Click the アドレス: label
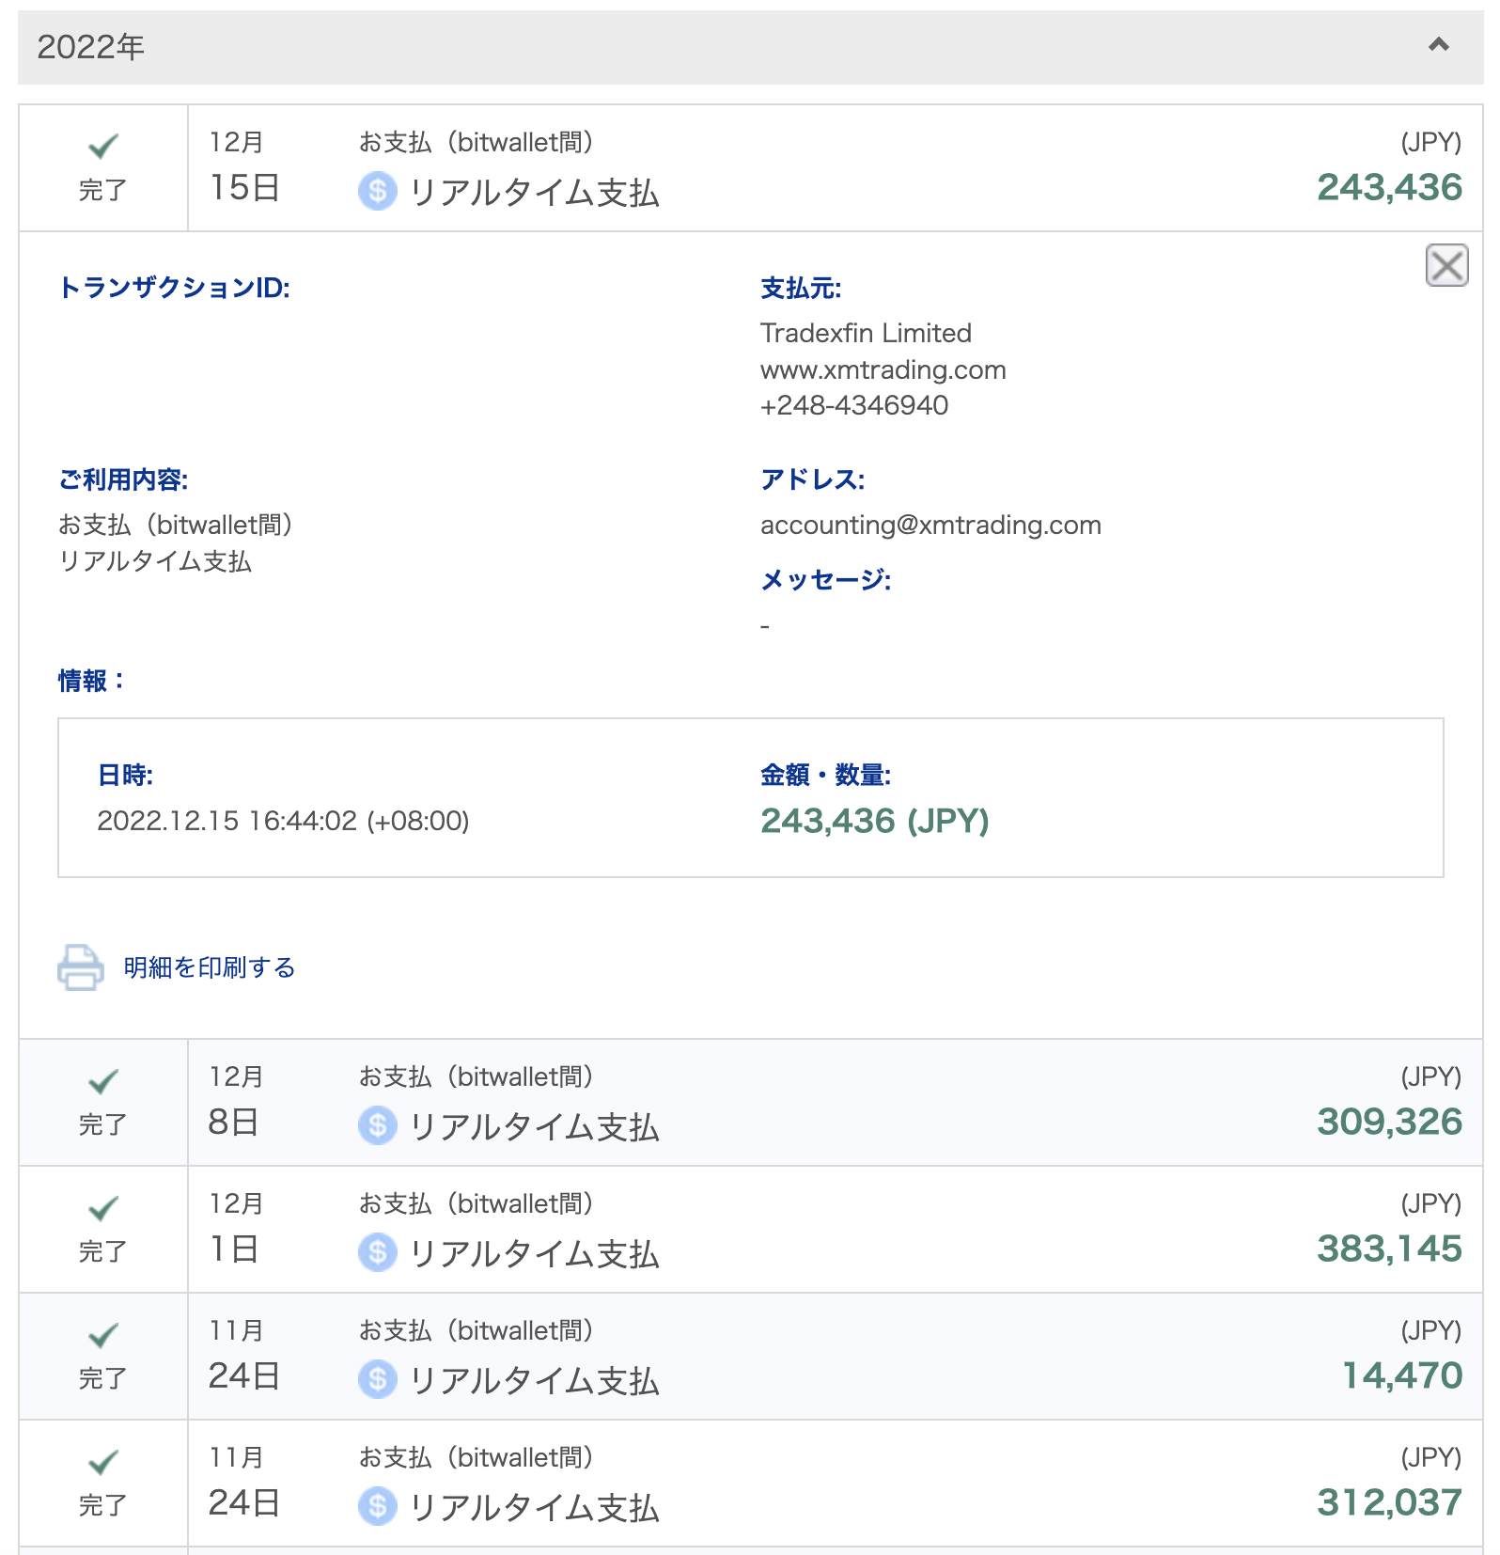This screenshot has height=1555, width=1500. 812,479
